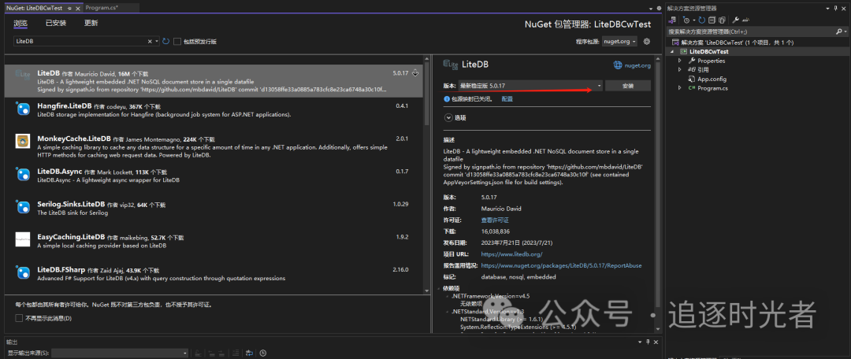Click LiteDB.FSharp package icon

pyautogui.click(x=22, y=272)
